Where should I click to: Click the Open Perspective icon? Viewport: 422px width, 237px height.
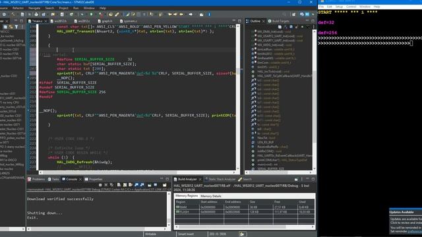pyautogui.click(x=294, y=14)
